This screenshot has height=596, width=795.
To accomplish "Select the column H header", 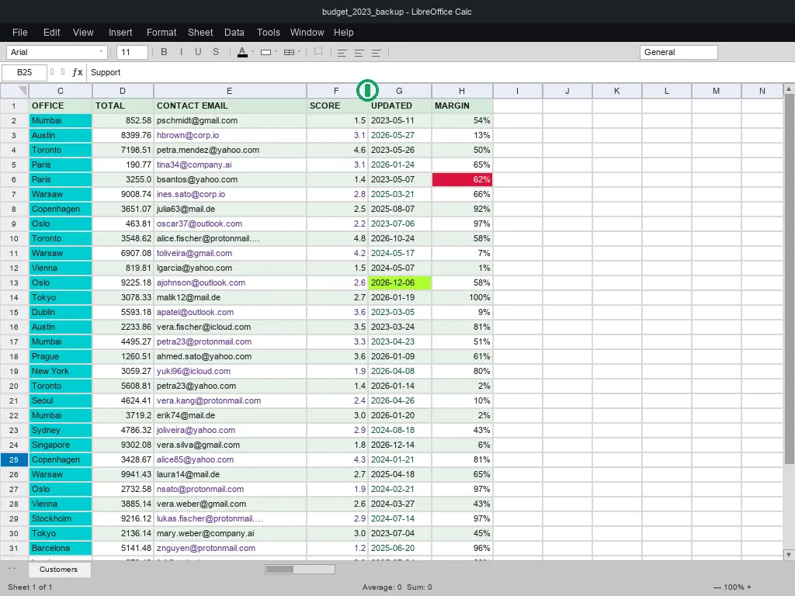I will (462, 91).
